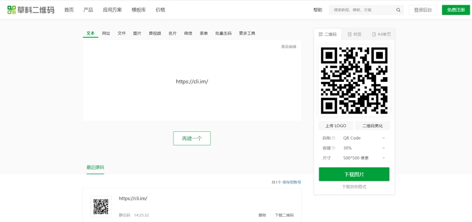Open the 价格 menu item
This screenshot has width=472, height=222.
[x=160, y=9]
